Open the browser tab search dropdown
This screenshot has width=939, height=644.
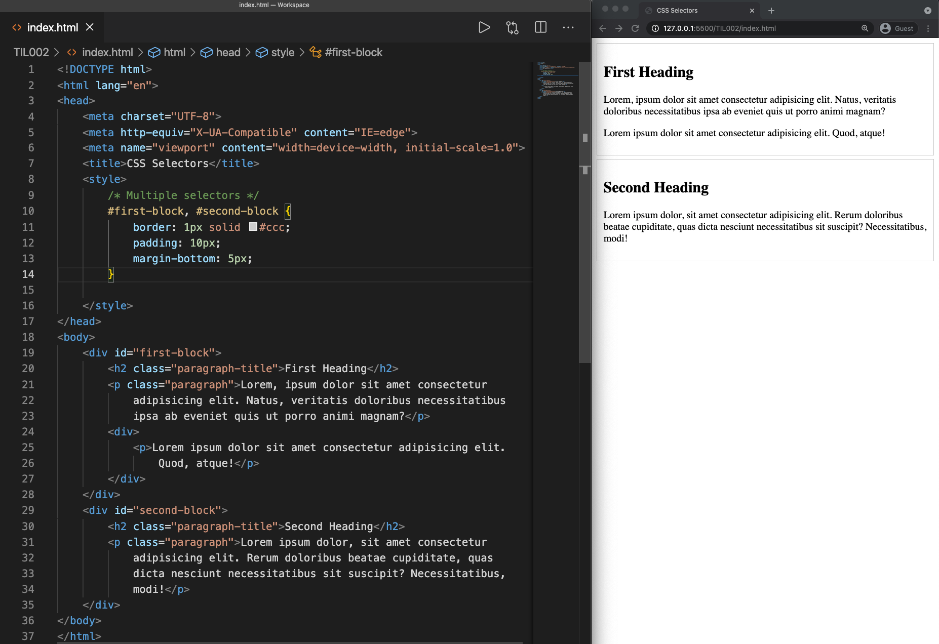tap(928, 10)
